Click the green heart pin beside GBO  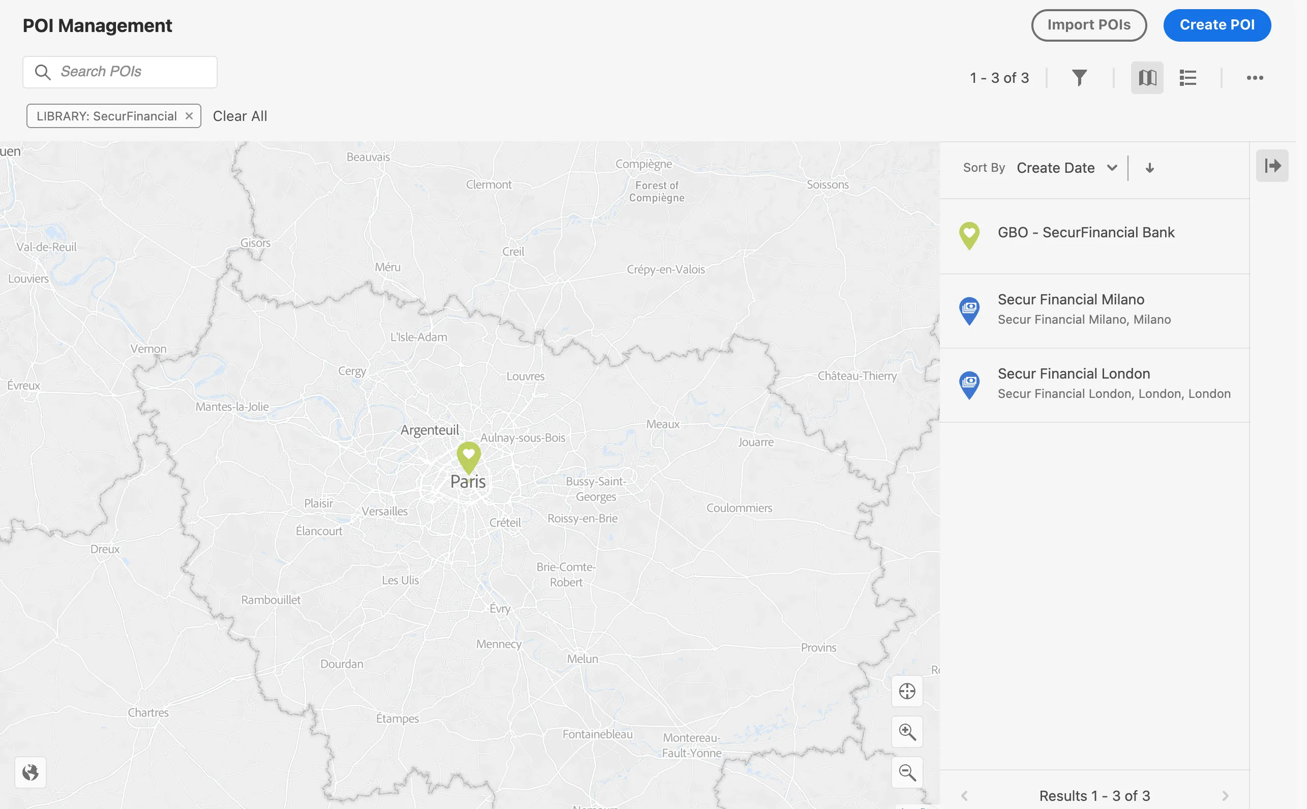coord(969,236)
